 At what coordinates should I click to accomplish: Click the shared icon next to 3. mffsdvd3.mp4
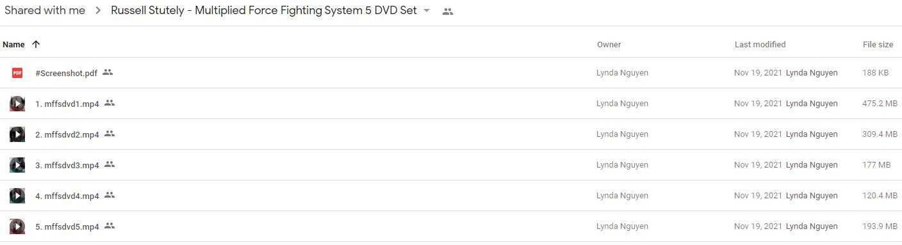[110, 164]
